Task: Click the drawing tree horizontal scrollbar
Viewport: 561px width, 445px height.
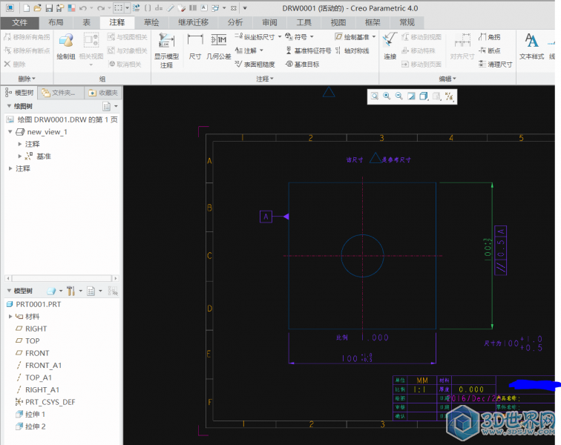Action: click(62, 278)
